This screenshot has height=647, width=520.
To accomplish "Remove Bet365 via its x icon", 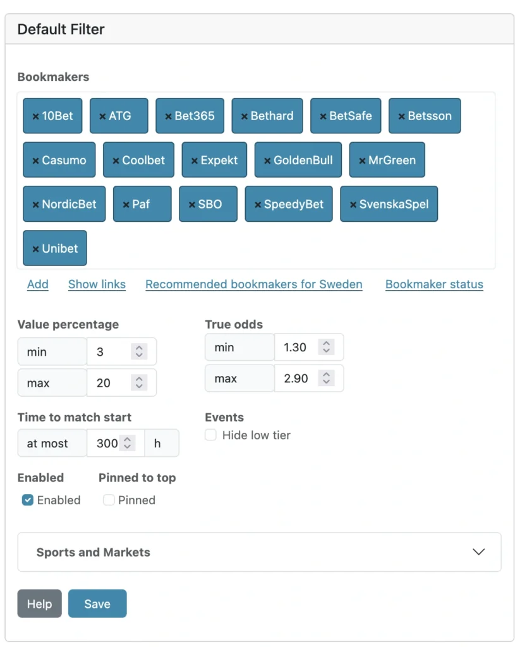I will (x=168, y=117).
